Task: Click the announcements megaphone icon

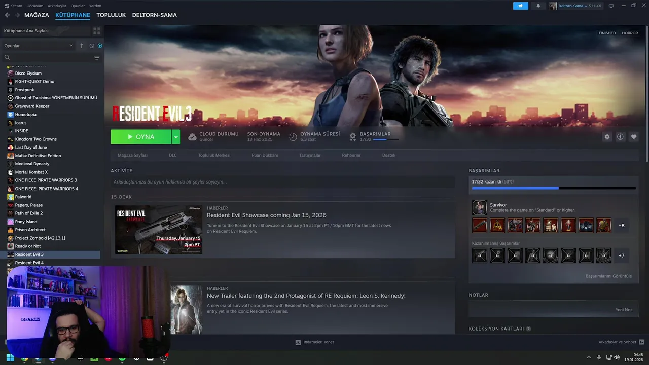Action: click(520, 6)
